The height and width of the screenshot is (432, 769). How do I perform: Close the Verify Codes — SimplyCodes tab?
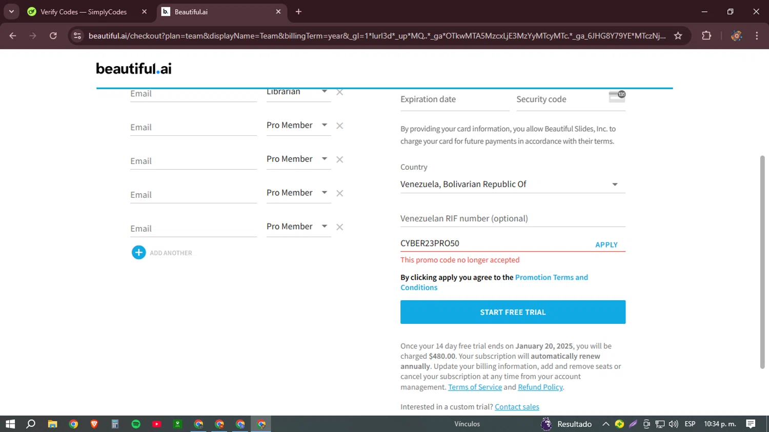click(x=144, y=11)
